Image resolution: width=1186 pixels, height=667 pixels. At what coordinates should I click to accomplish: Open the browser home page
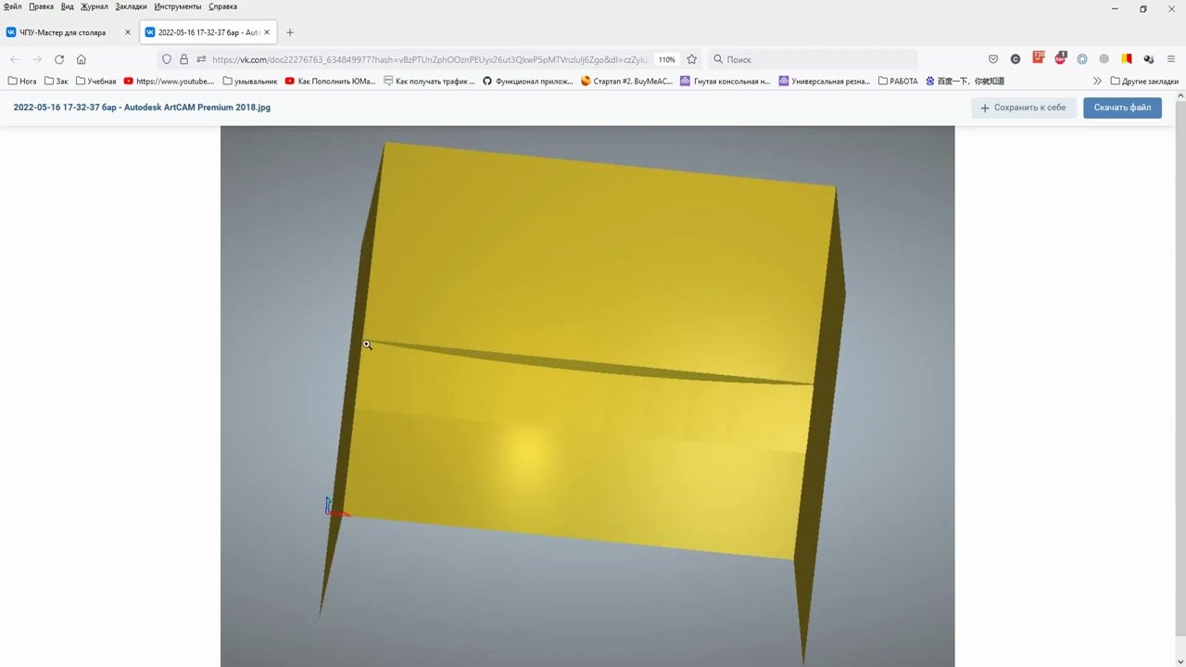[x=82, y=59]
